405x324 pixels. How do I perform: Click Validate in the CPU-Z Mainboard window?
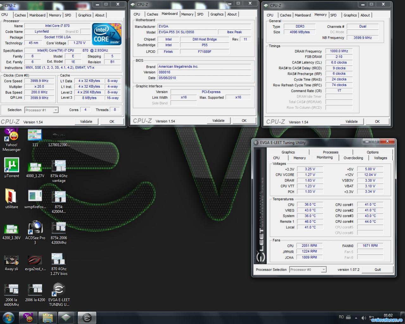coord(218,121)
